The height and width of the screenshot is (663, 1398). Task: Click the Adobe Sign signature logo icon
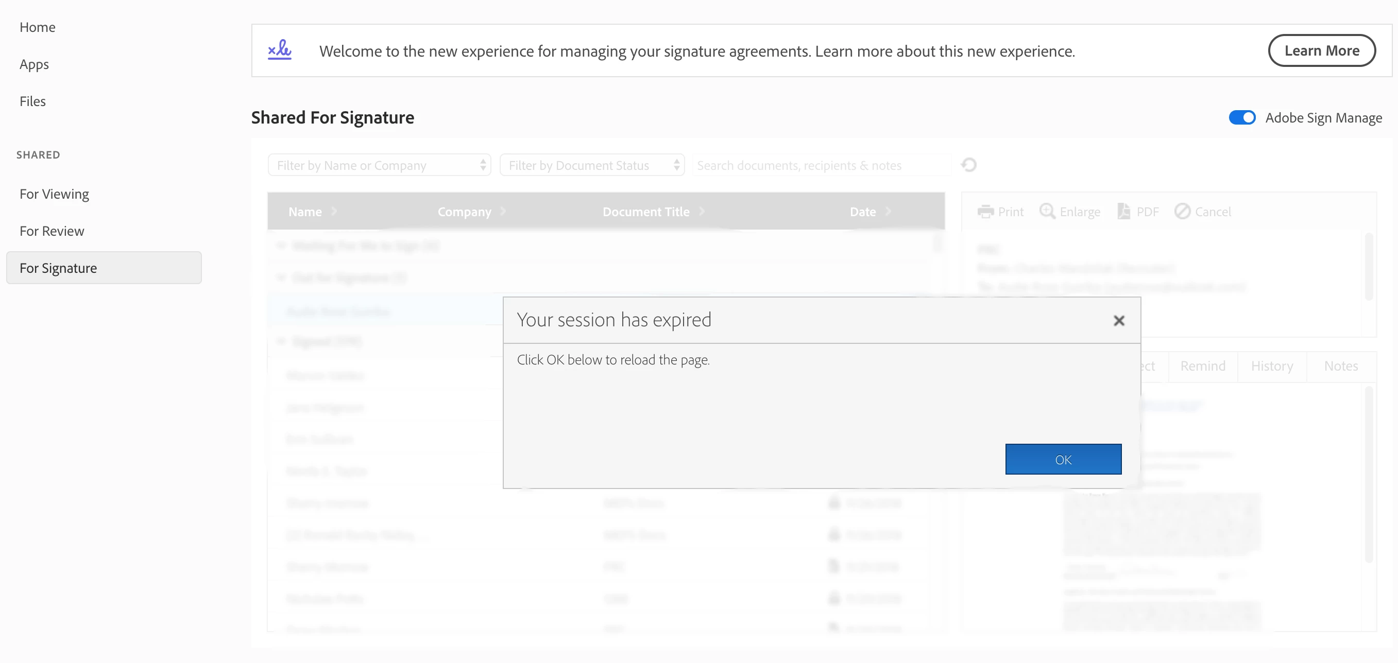(280, 50)
